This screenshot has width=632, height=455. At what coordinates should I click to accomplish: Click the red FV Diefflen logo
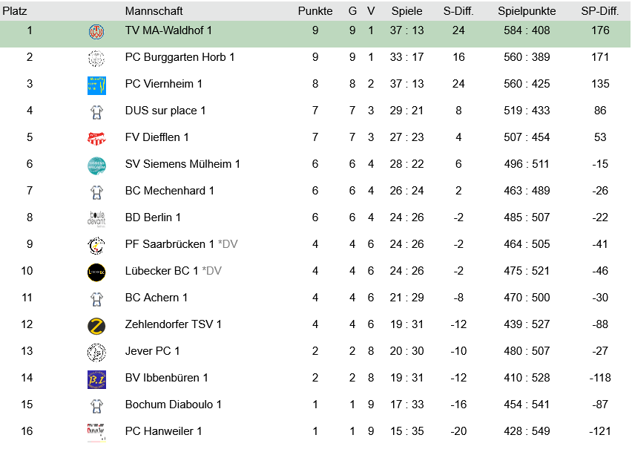point(96,139)
